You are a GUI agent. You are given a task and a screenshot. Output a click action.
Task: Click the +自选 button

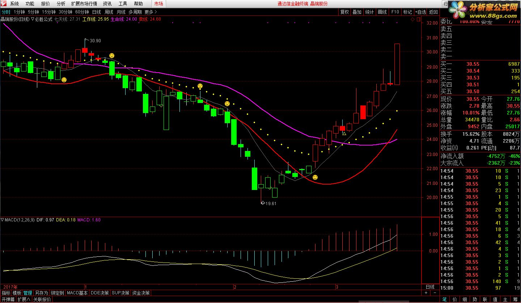click(420, 12)
